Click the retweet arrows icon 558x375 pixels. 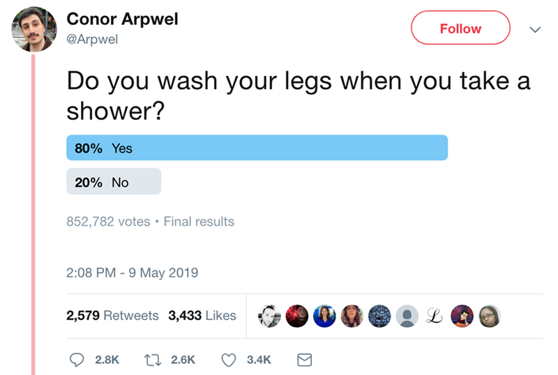click(x=153, y=360)
